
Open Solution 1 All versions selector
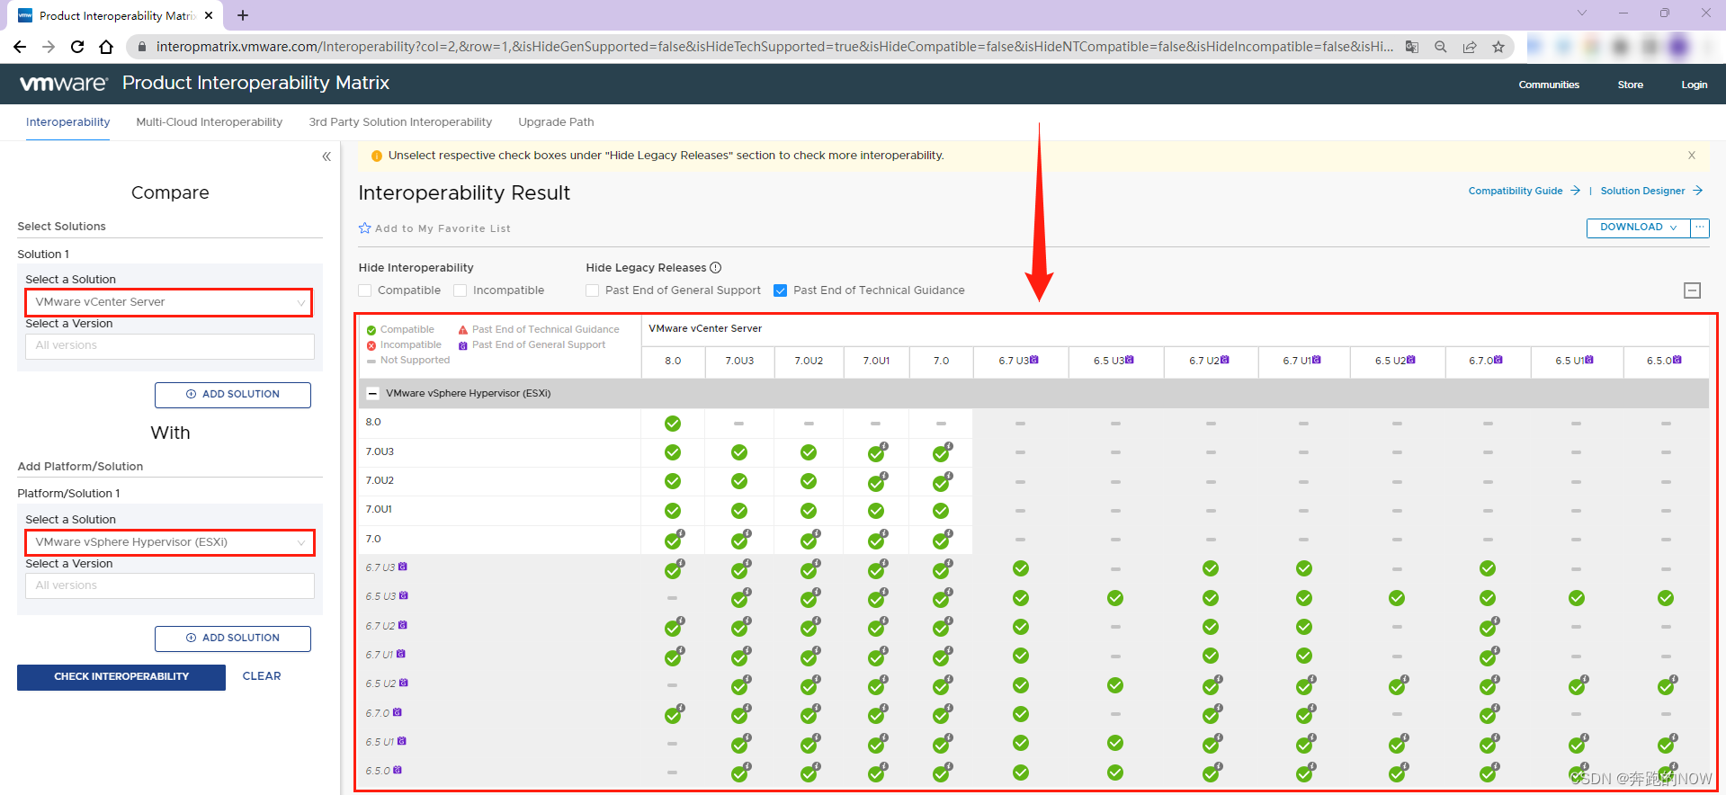pyautogui.click(x=170, y=346)
